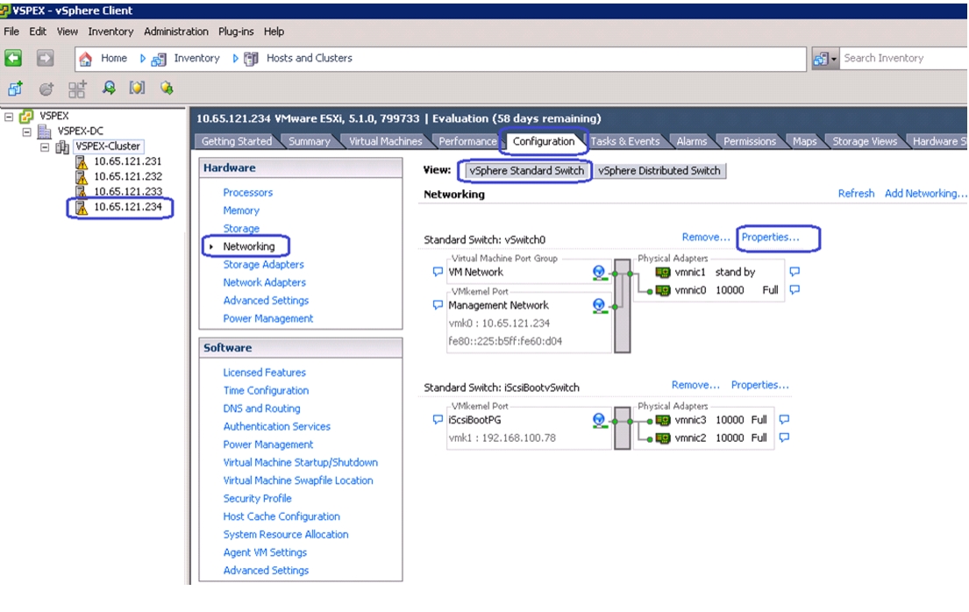Click the bracketed yellow shield toolbar icon
Screen dimensions: 969x612
(x=137, y=88)
